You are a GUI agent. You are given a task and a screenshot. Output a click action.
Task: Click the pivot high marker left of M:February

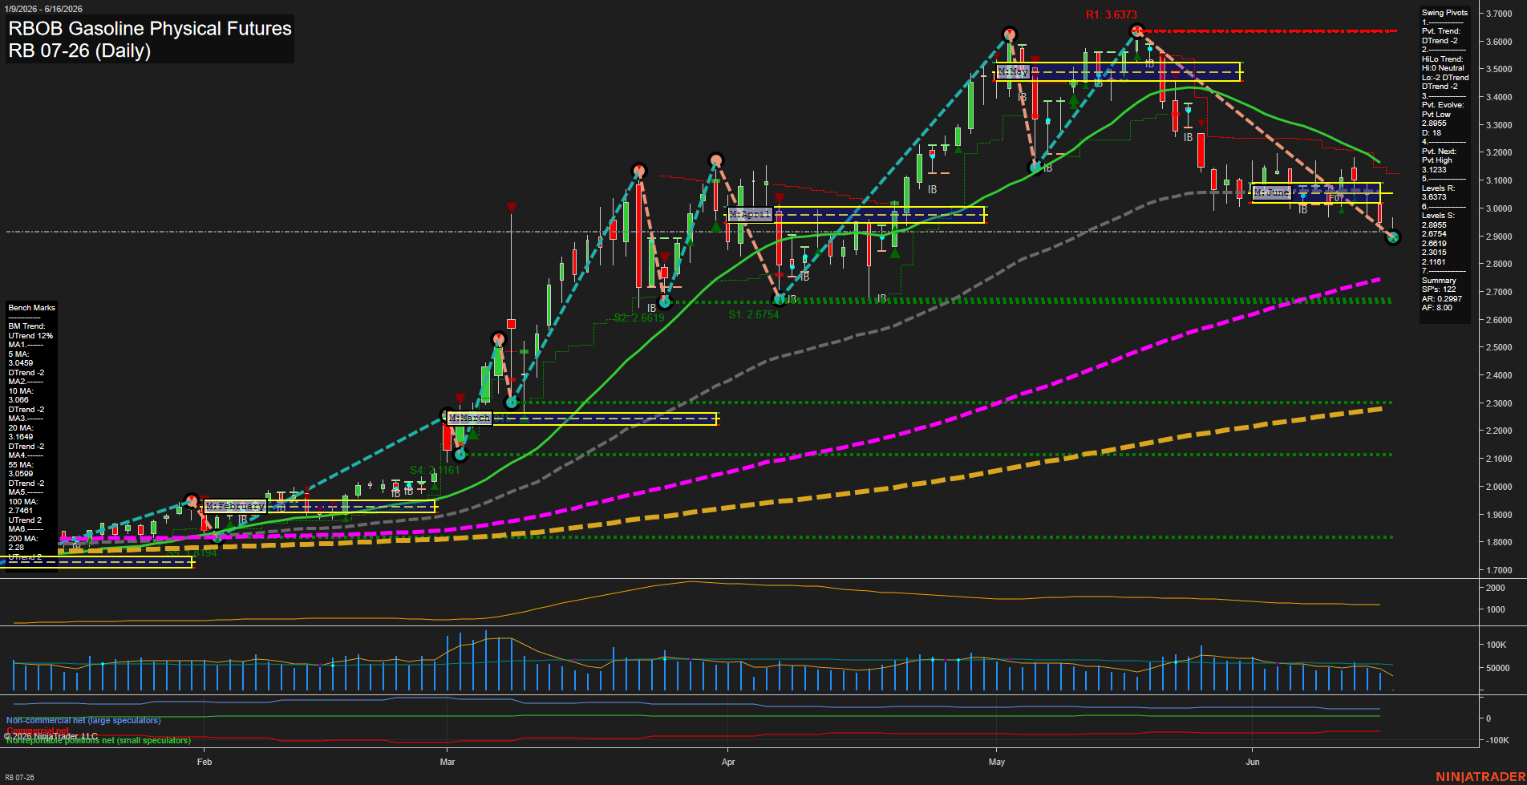(x=191, y=500)
